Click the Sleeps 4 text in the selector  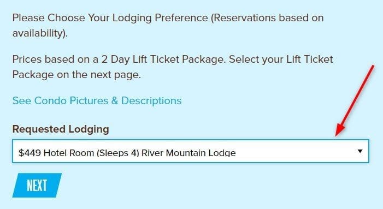coord(118,153)
